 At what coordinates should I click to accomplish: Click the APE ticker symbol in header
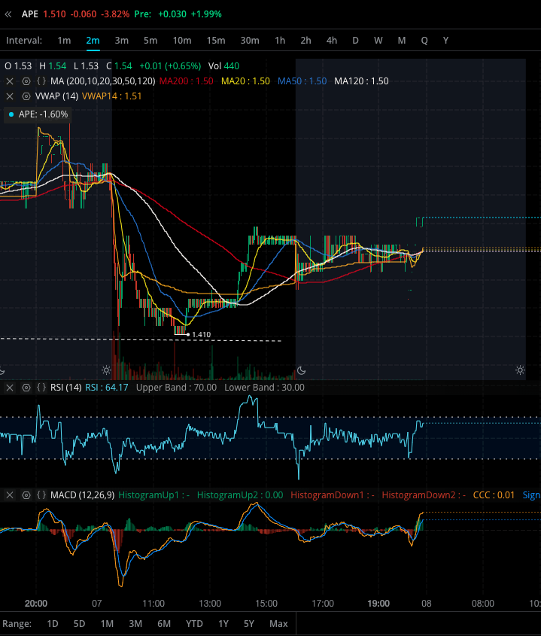coord(30,14)
